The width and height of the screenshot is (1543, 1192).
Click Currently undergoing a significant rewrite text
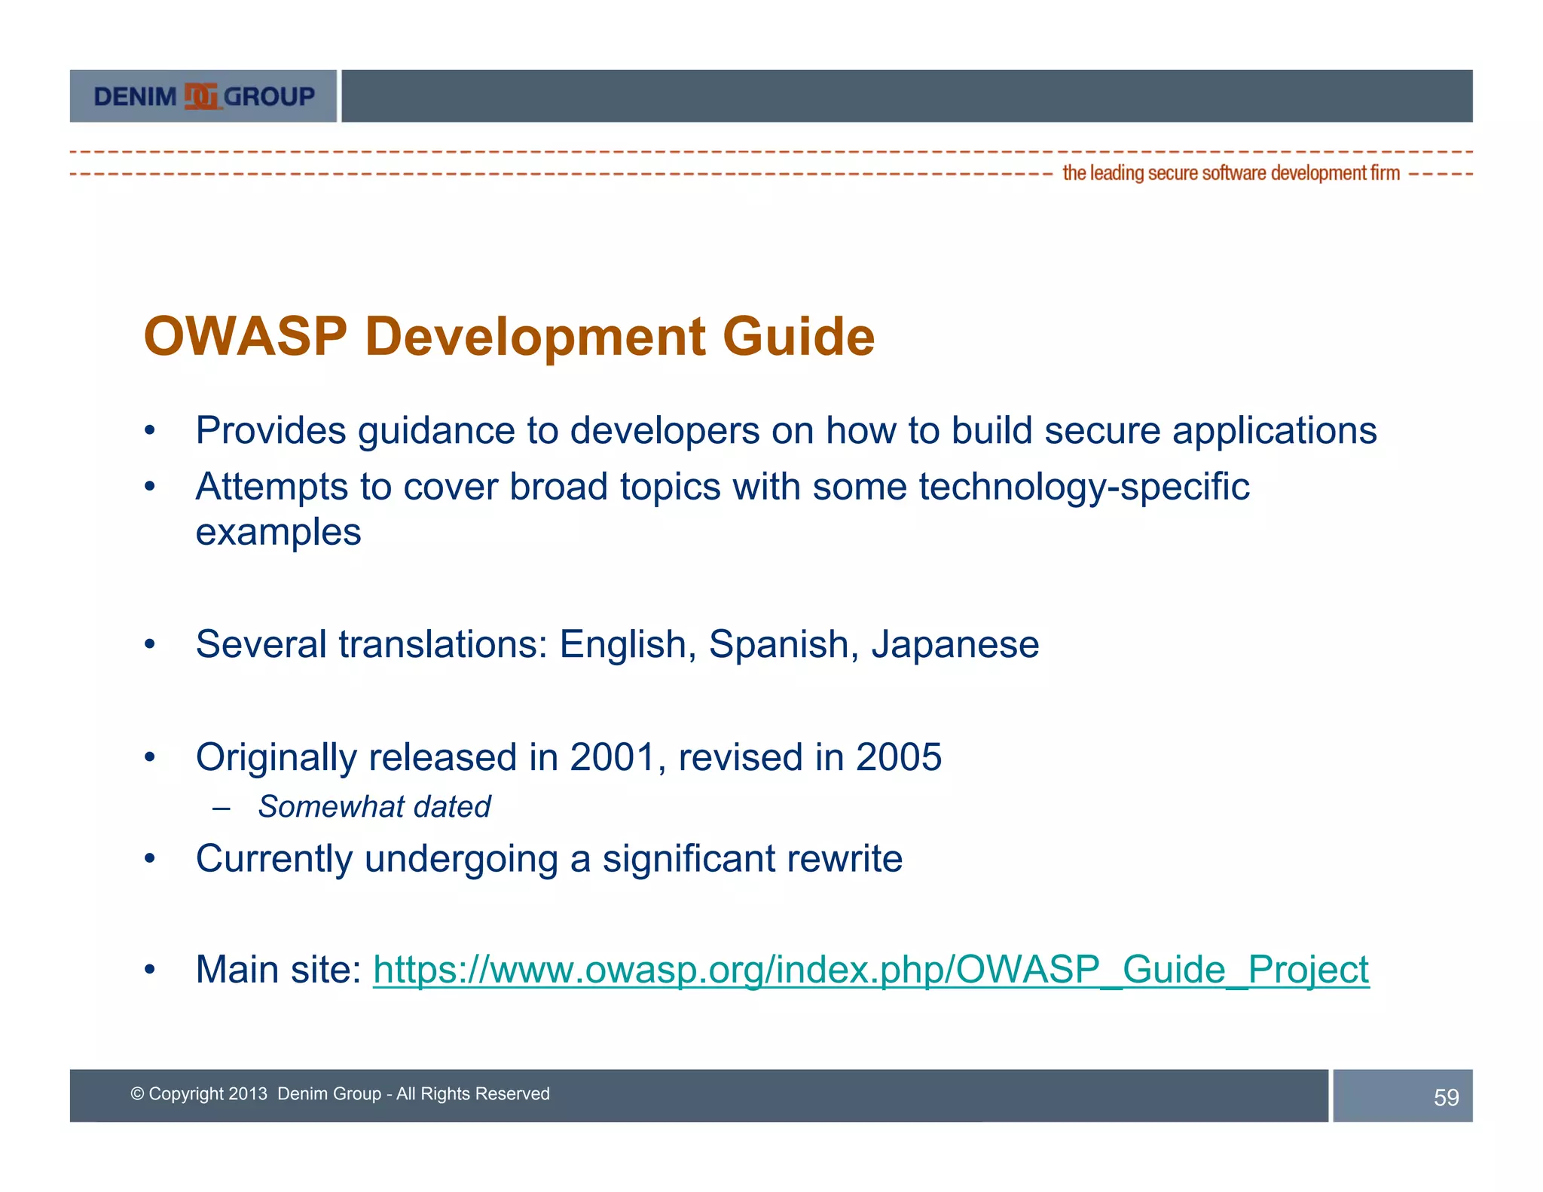(x=548, y=859)
